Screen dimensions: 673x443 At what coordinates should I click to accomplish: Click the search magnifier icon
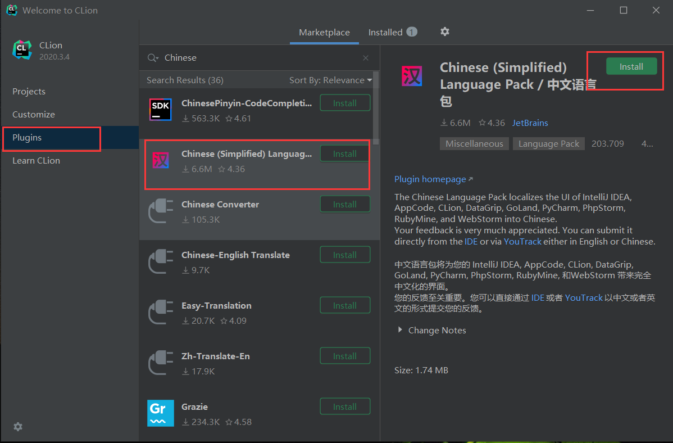pyautogui.click(x=152, y=57)
